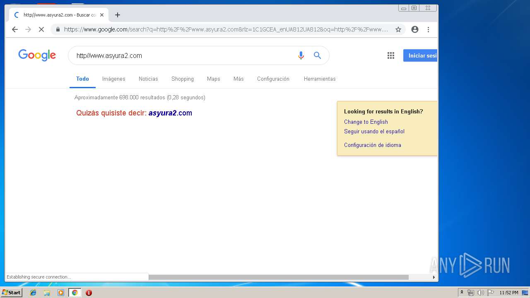Expand the Más menu
Screen dimensions: 530x298
[x=238, y=79]
